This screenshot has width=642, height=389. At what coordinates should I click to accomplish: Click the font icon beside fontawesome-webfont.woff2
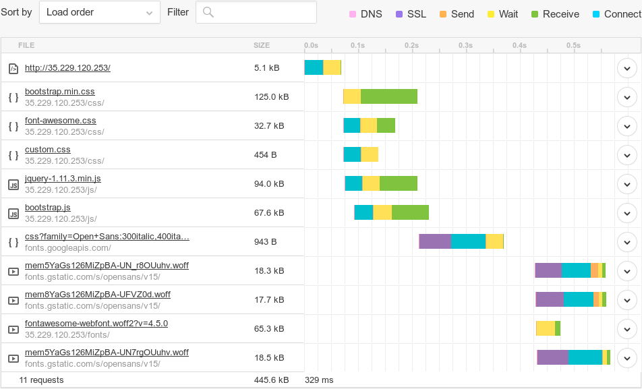coord(13,329)
